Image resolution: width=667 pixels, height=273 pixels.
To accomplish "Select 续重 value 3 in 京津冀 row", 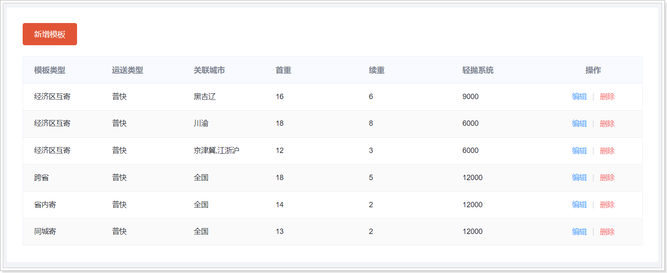I will point(371,150).
